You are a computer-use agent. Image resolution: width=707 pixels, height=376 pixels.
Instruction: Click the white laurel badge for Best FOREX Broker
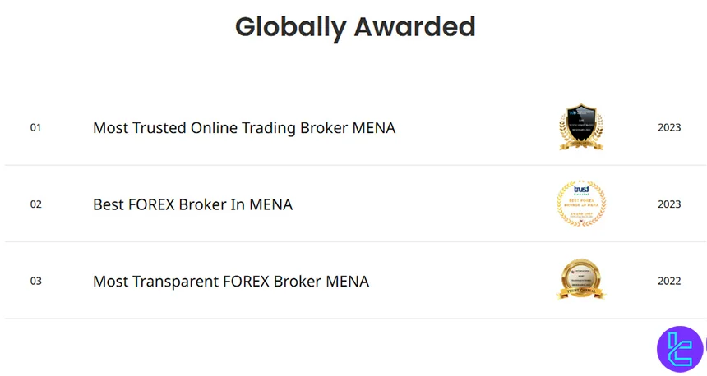[581, 204]
